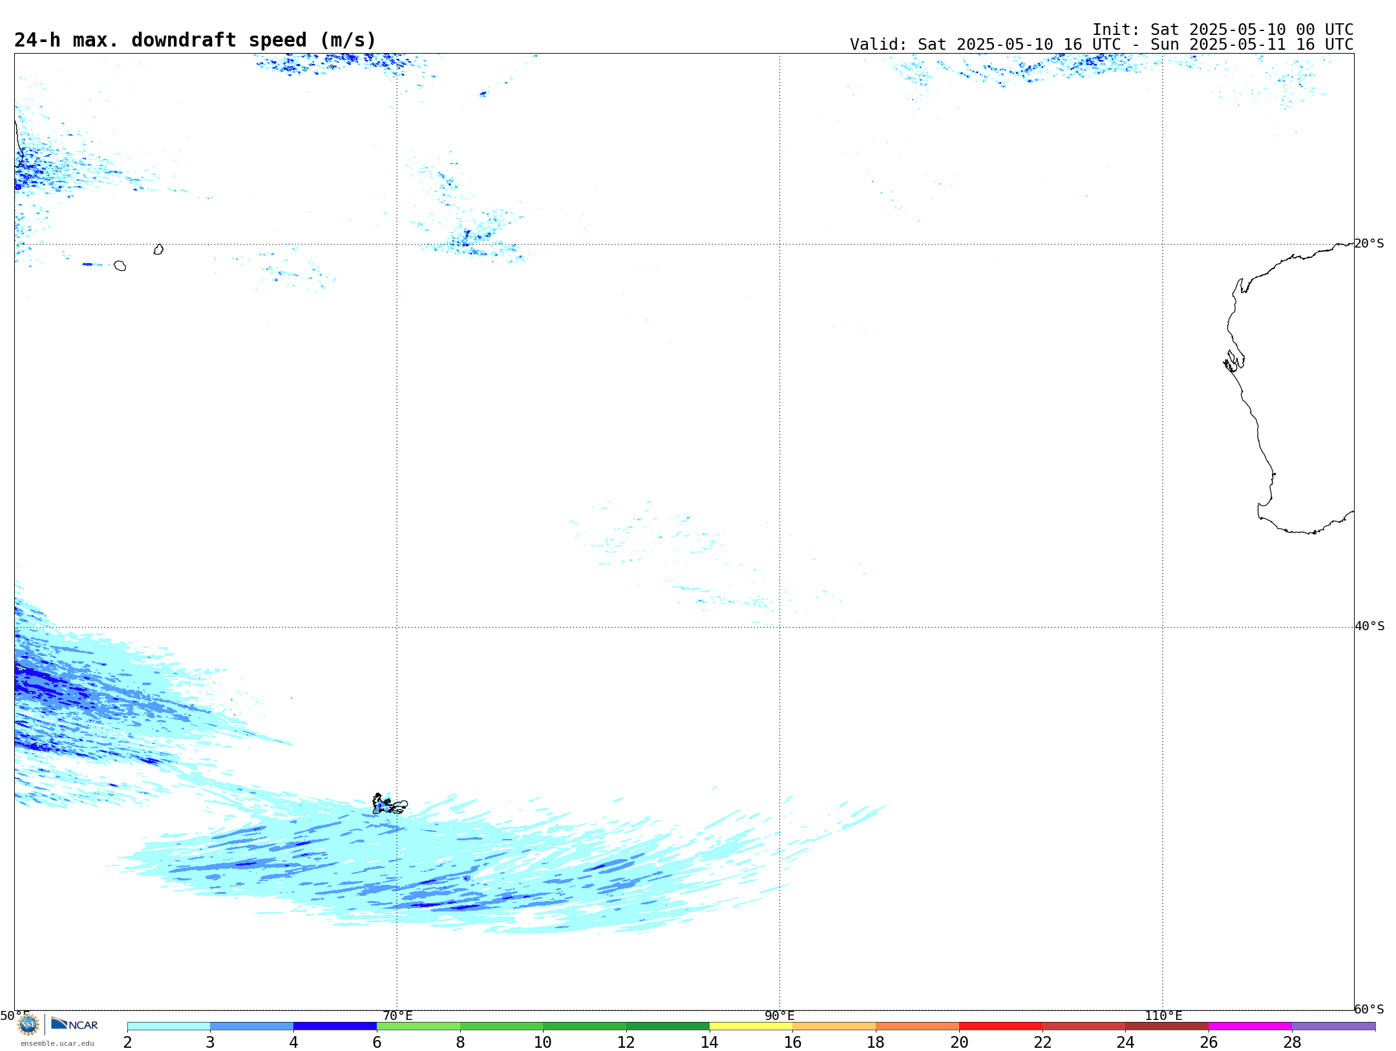The width and height of the screenshot is (1396, 1051).
Task: Select the yellow 14-16 m/s swatch
Action: tap(751, 1026)
